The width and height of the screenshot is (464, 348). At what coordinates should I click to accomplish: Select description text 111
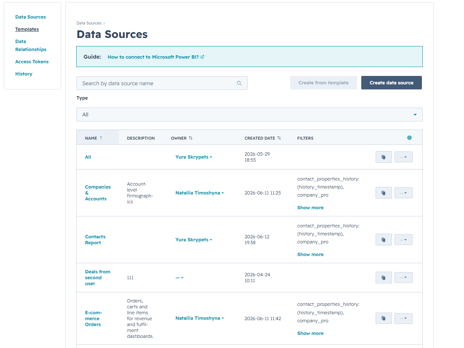[130, 278]
